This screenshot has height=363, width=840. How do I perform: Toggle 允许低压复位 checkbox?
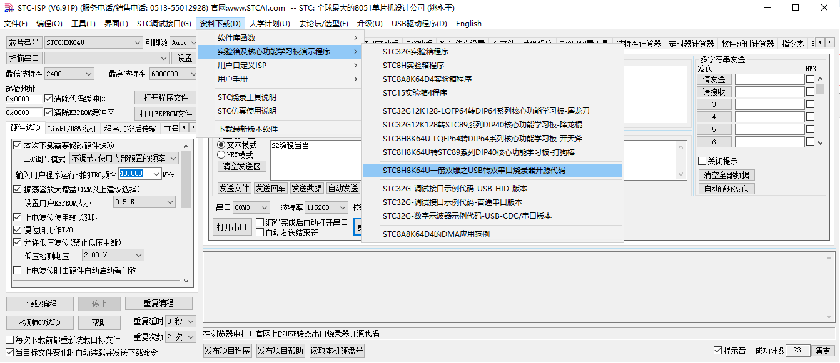coord(18,242)
